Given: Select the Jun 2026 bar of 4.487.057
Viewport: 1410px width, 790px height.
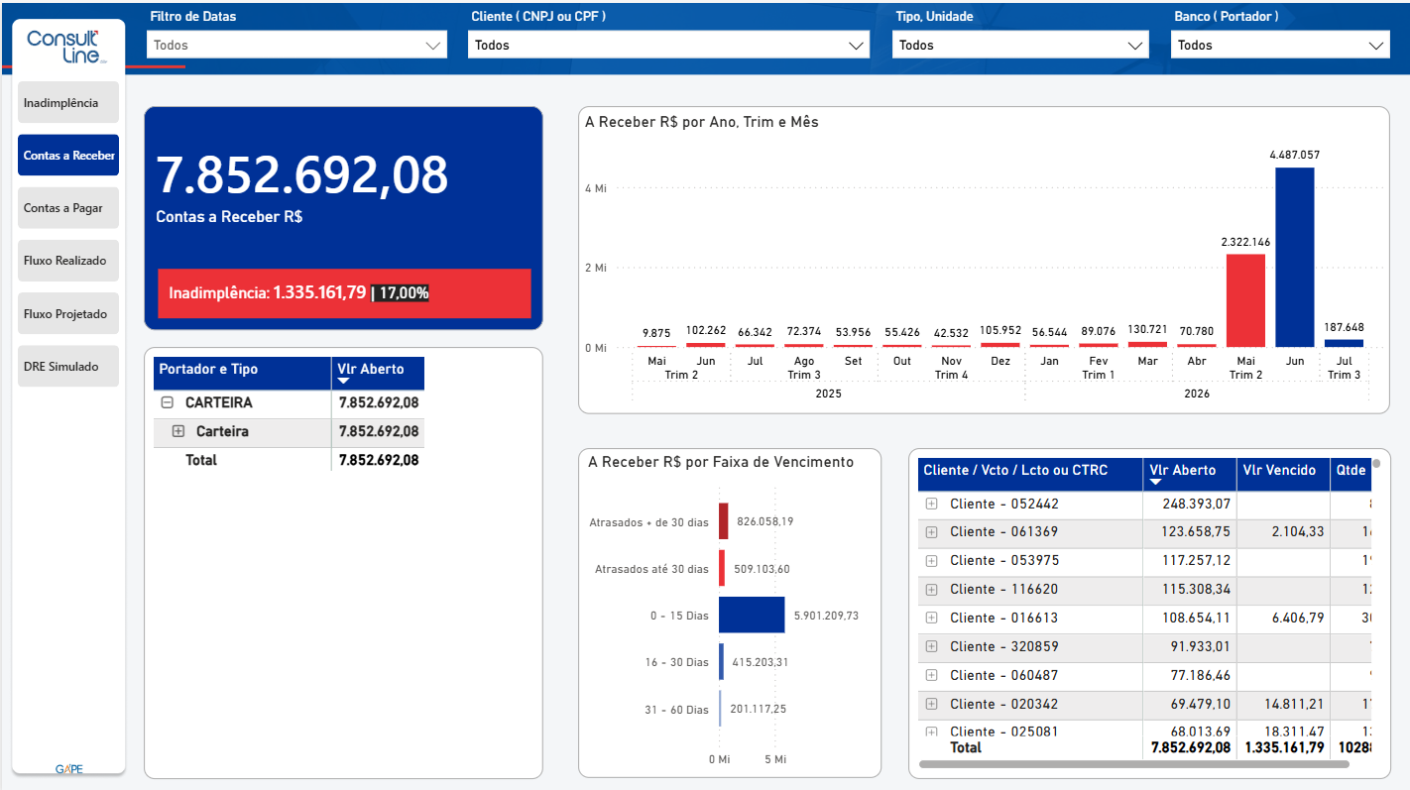Looking at the screenshot, I should (1295, 257).
